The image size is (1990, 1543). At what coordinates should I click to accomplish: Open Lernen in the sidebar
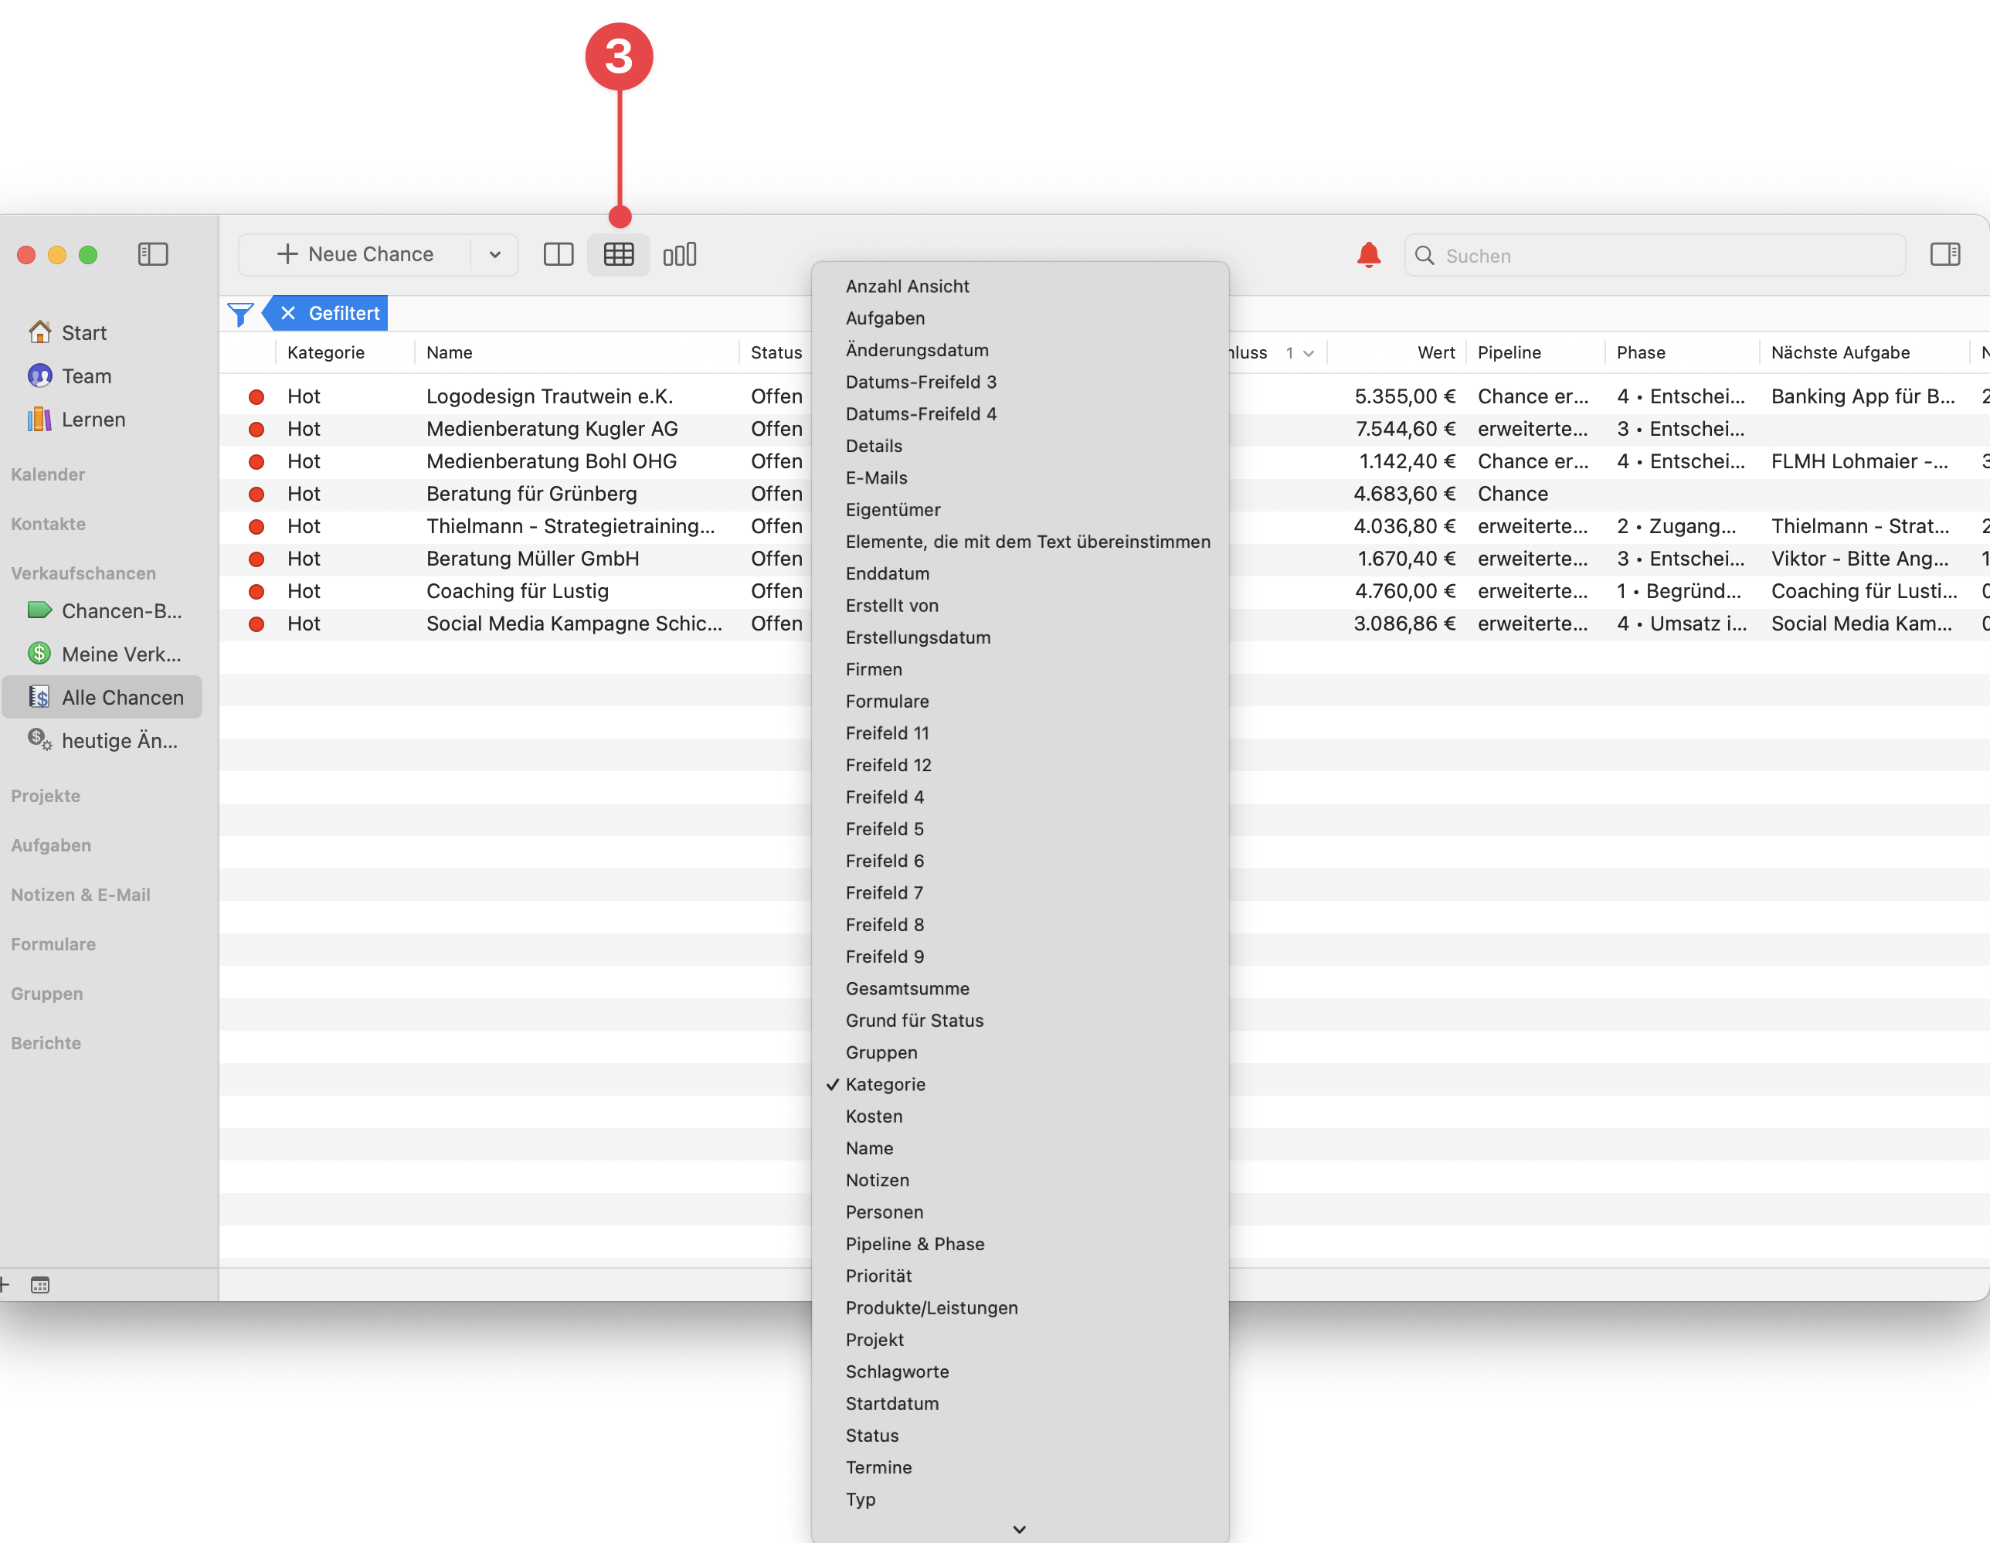[x=93, y=420]
